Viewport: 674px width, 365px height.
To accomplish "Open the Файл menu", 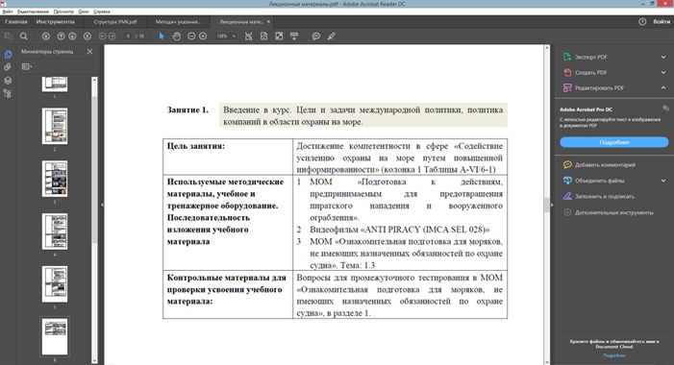I will coord(8,12).
